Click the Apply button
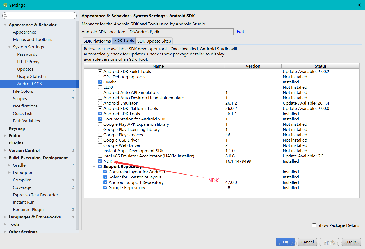 pyautogui.click(x=330, y=242)
